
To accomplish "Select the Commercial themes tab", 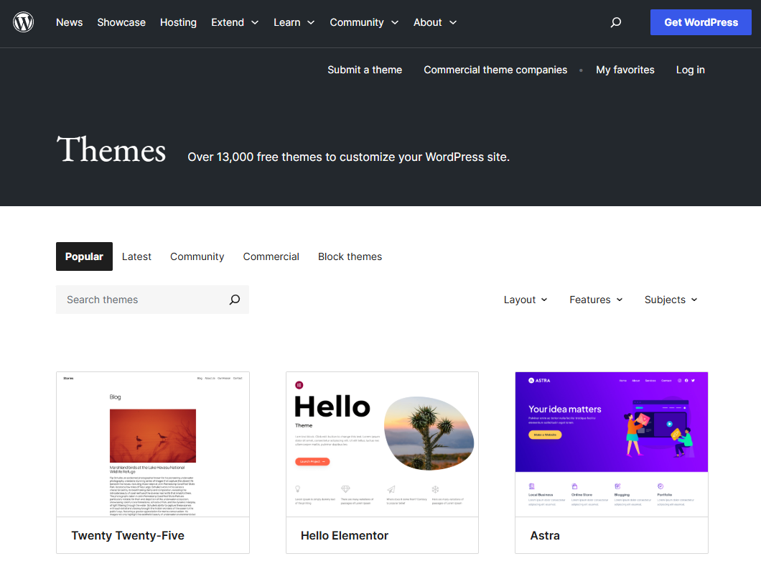I will click(271, 256).
